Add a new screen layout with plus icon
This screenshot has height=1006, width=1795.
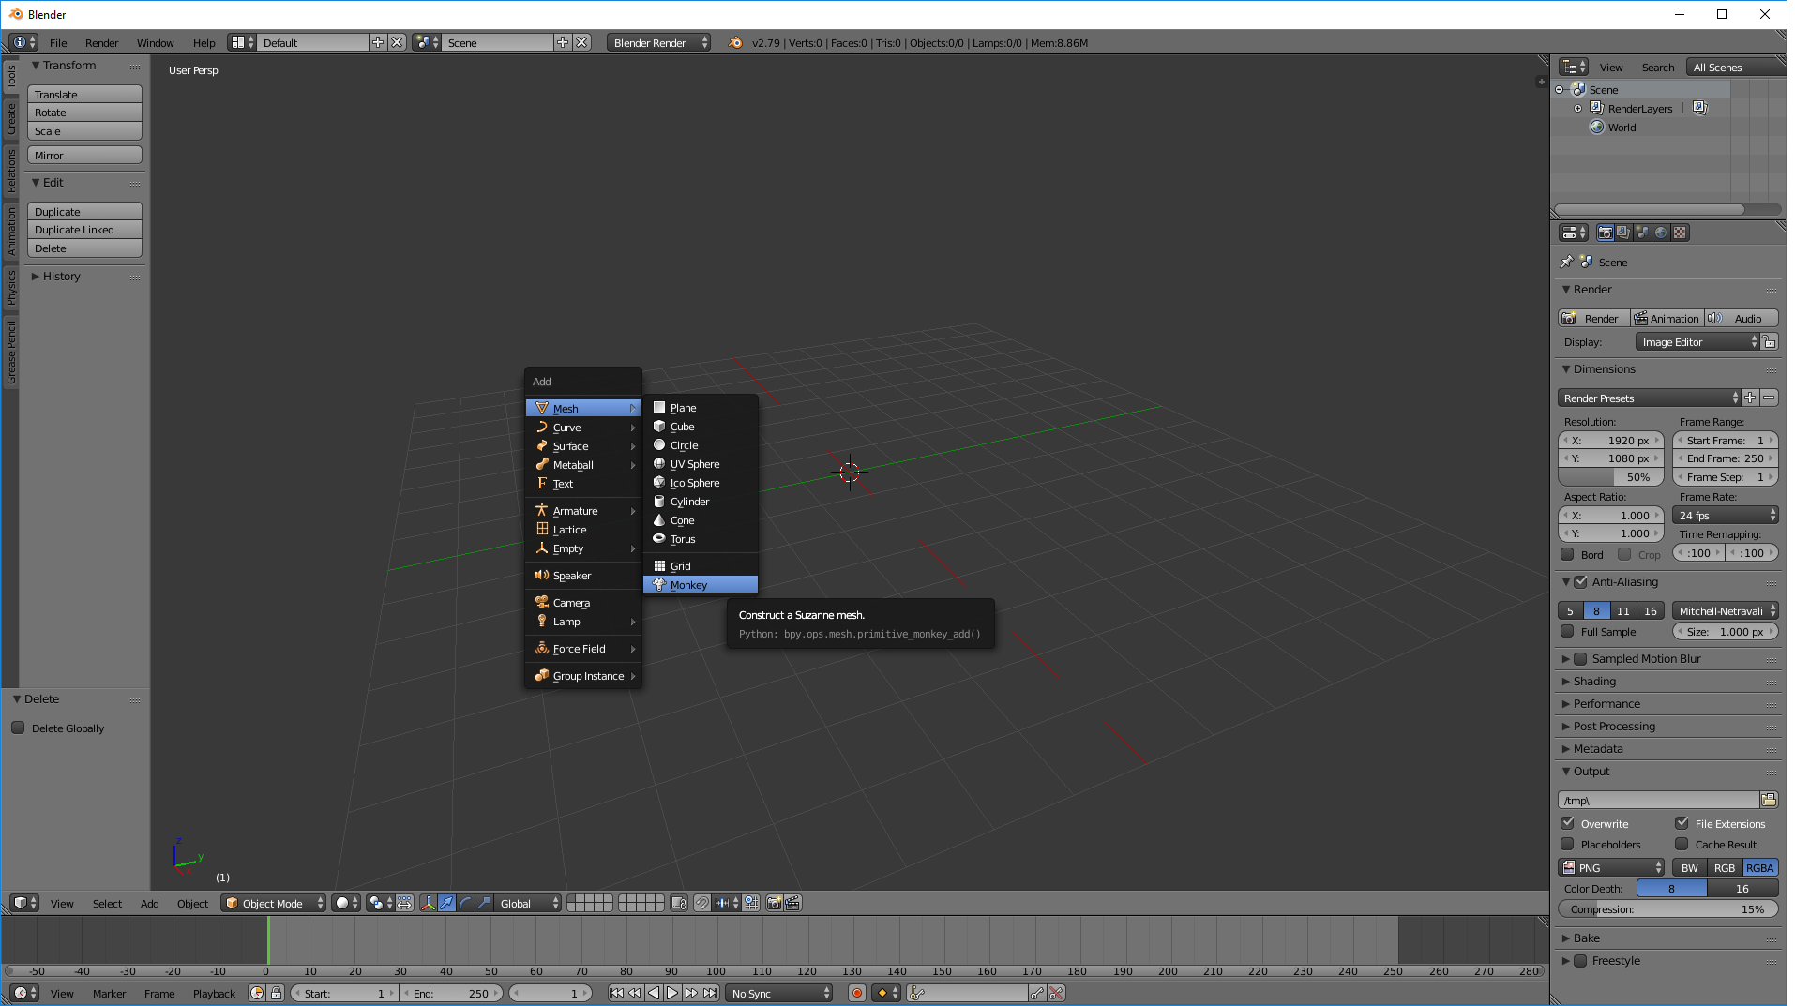pyautogui.click(x=378, y=42)
